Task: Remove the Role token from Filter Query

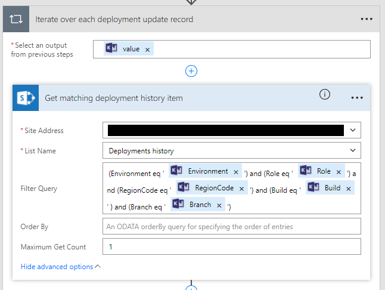Action: tap(339, 172)
